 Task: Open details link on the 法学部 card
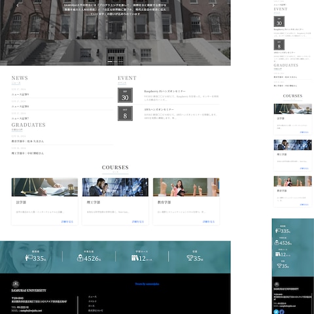click(x=67, y=222)
